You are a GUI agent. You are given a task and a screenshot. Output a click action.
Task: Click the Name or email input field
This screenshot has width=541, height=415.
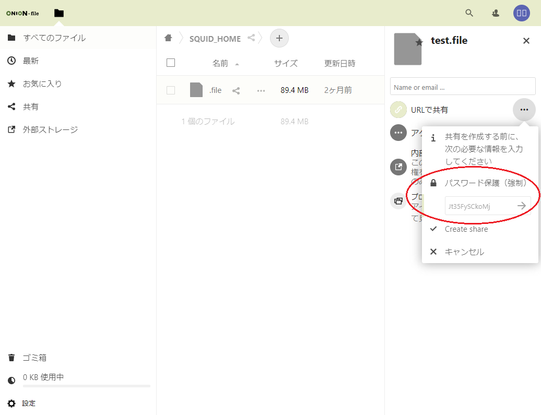[462, 87]
